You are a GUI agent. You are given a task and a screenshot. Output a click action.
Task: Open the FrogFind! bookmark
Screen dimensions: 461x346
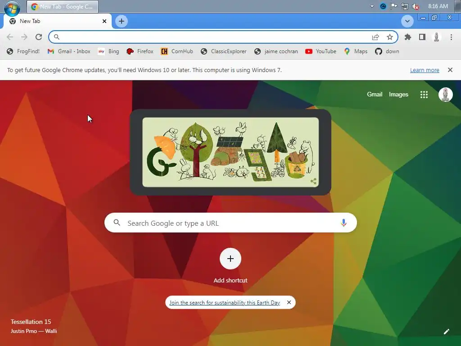23,51
